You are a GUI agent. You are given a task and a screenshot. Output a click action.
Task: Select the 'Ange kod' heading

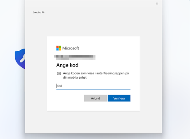[67, 65]
